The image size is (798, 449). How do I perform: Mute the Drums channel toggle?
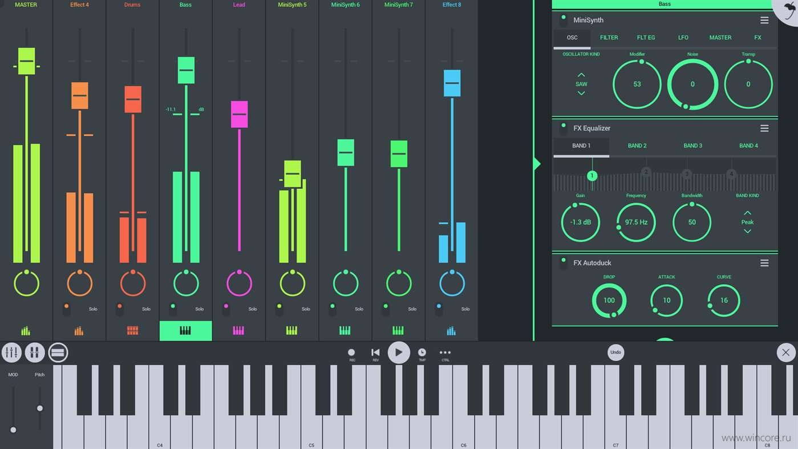(x=119, y=309)
